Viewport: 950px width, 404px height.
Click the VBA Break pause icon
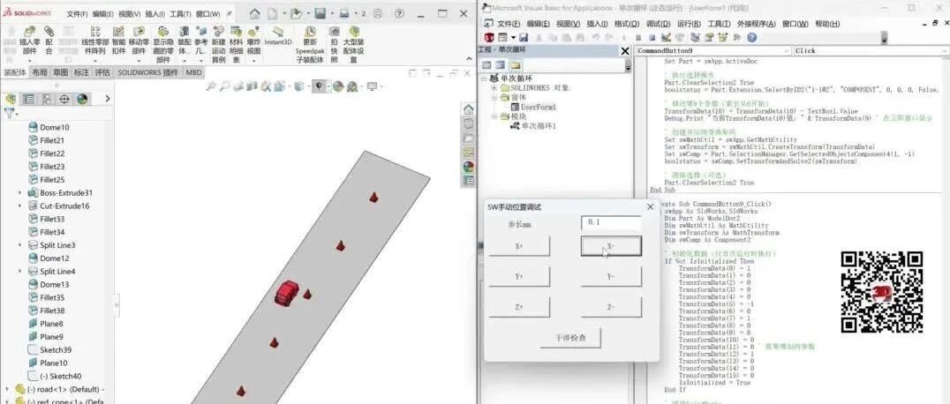pos(638,38)
